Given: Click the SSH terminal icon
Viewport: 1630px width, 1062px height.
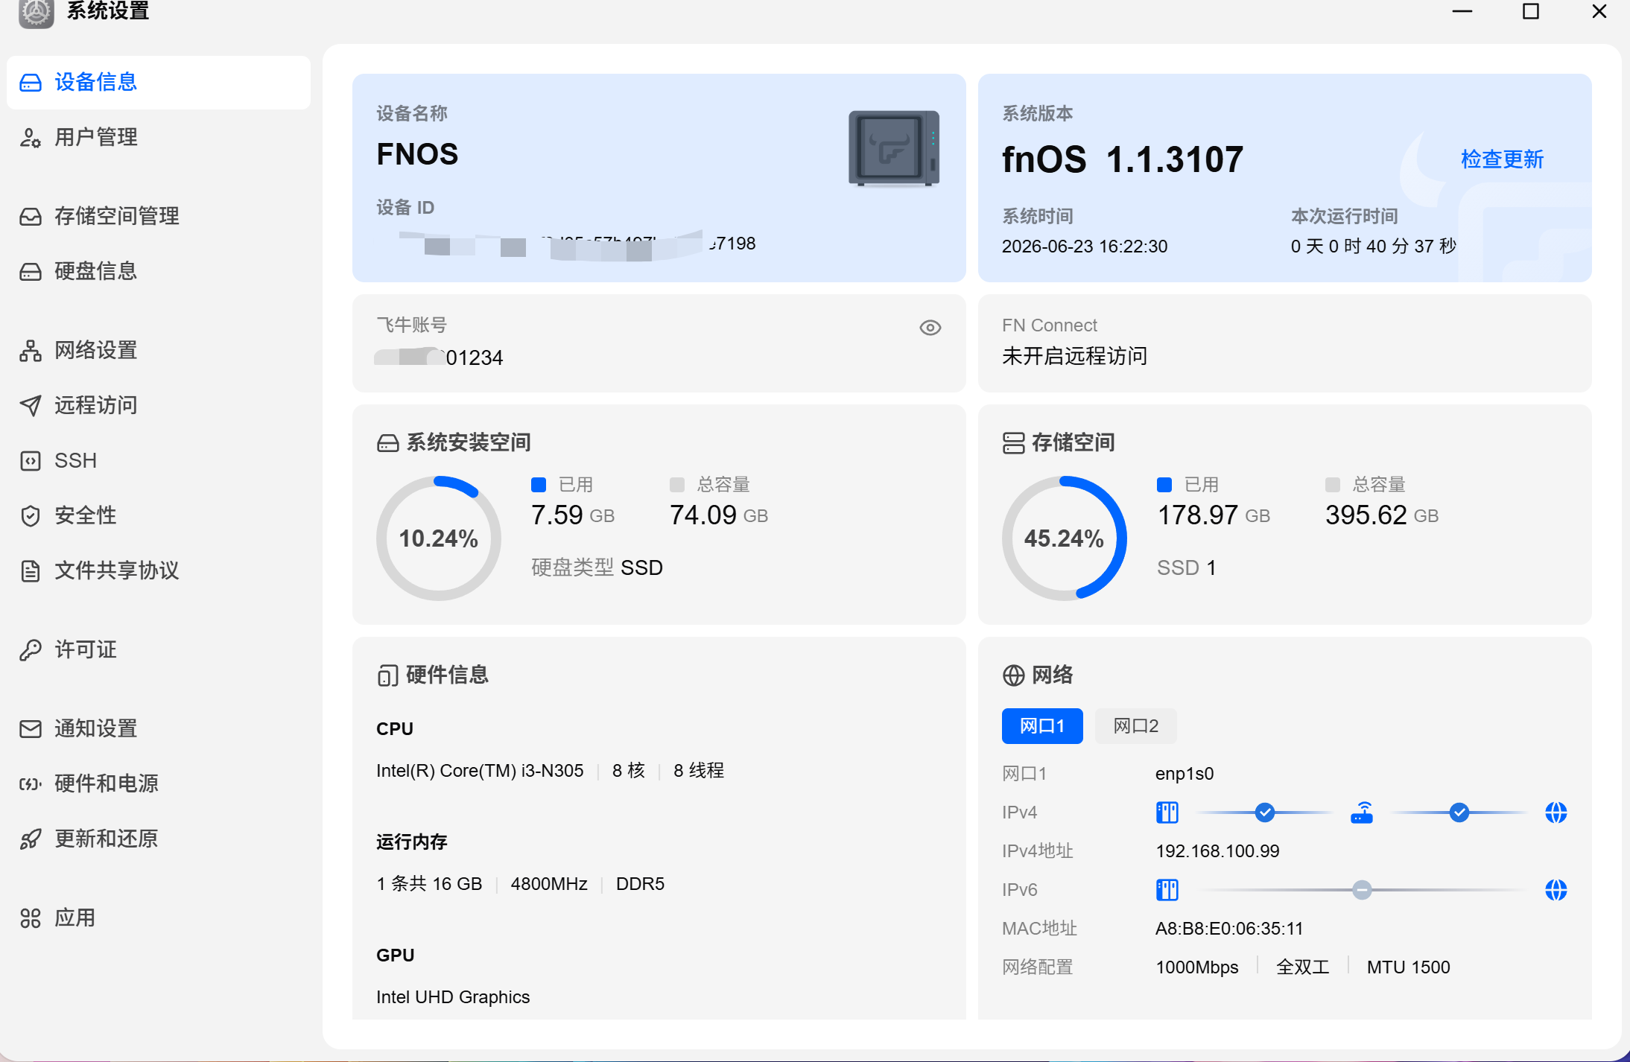Looking at the screenshot, I should pyautogui.click(x=31, y=461).
